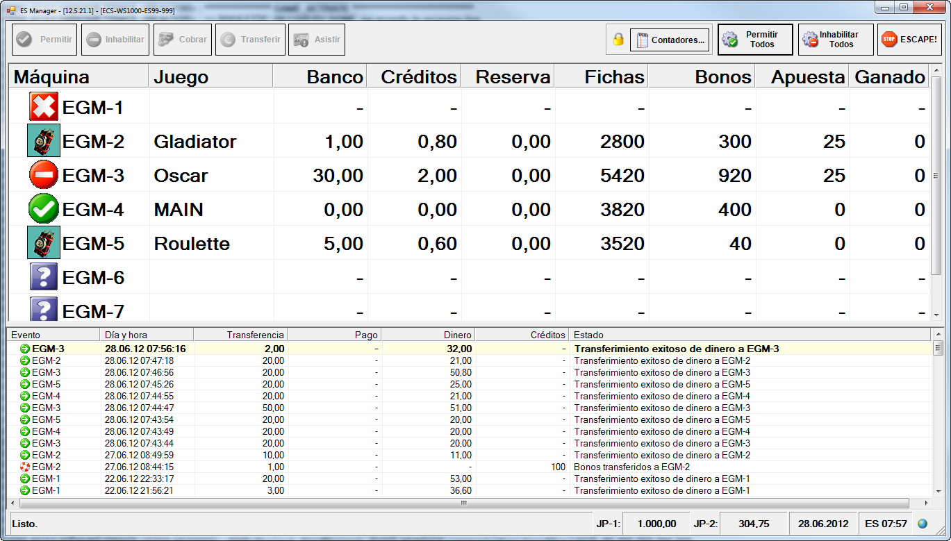Hit the ESCAPE! stop button

tap(909, 40)
